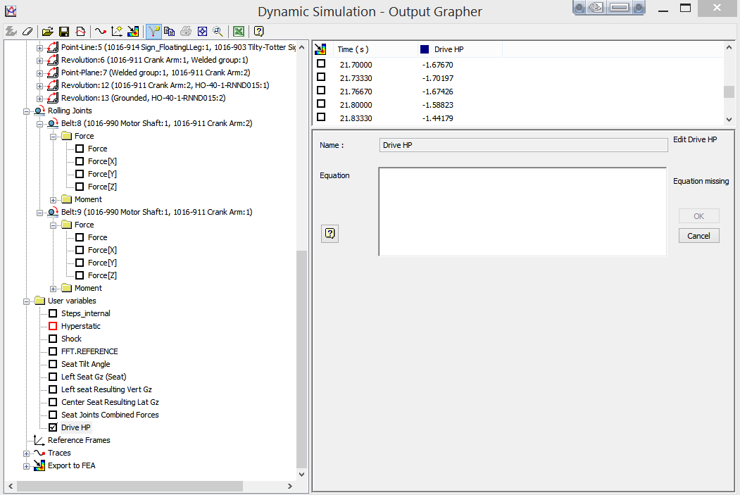Screen dimensions: 740x495
Task: Select Center Seat Resulting Lat Gz
Action: click(110, 402)
